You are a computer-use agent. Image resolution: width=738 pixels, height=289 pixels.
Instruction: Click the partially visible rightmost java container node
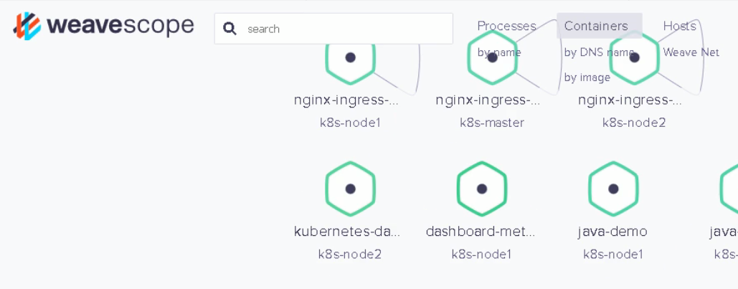730,189
